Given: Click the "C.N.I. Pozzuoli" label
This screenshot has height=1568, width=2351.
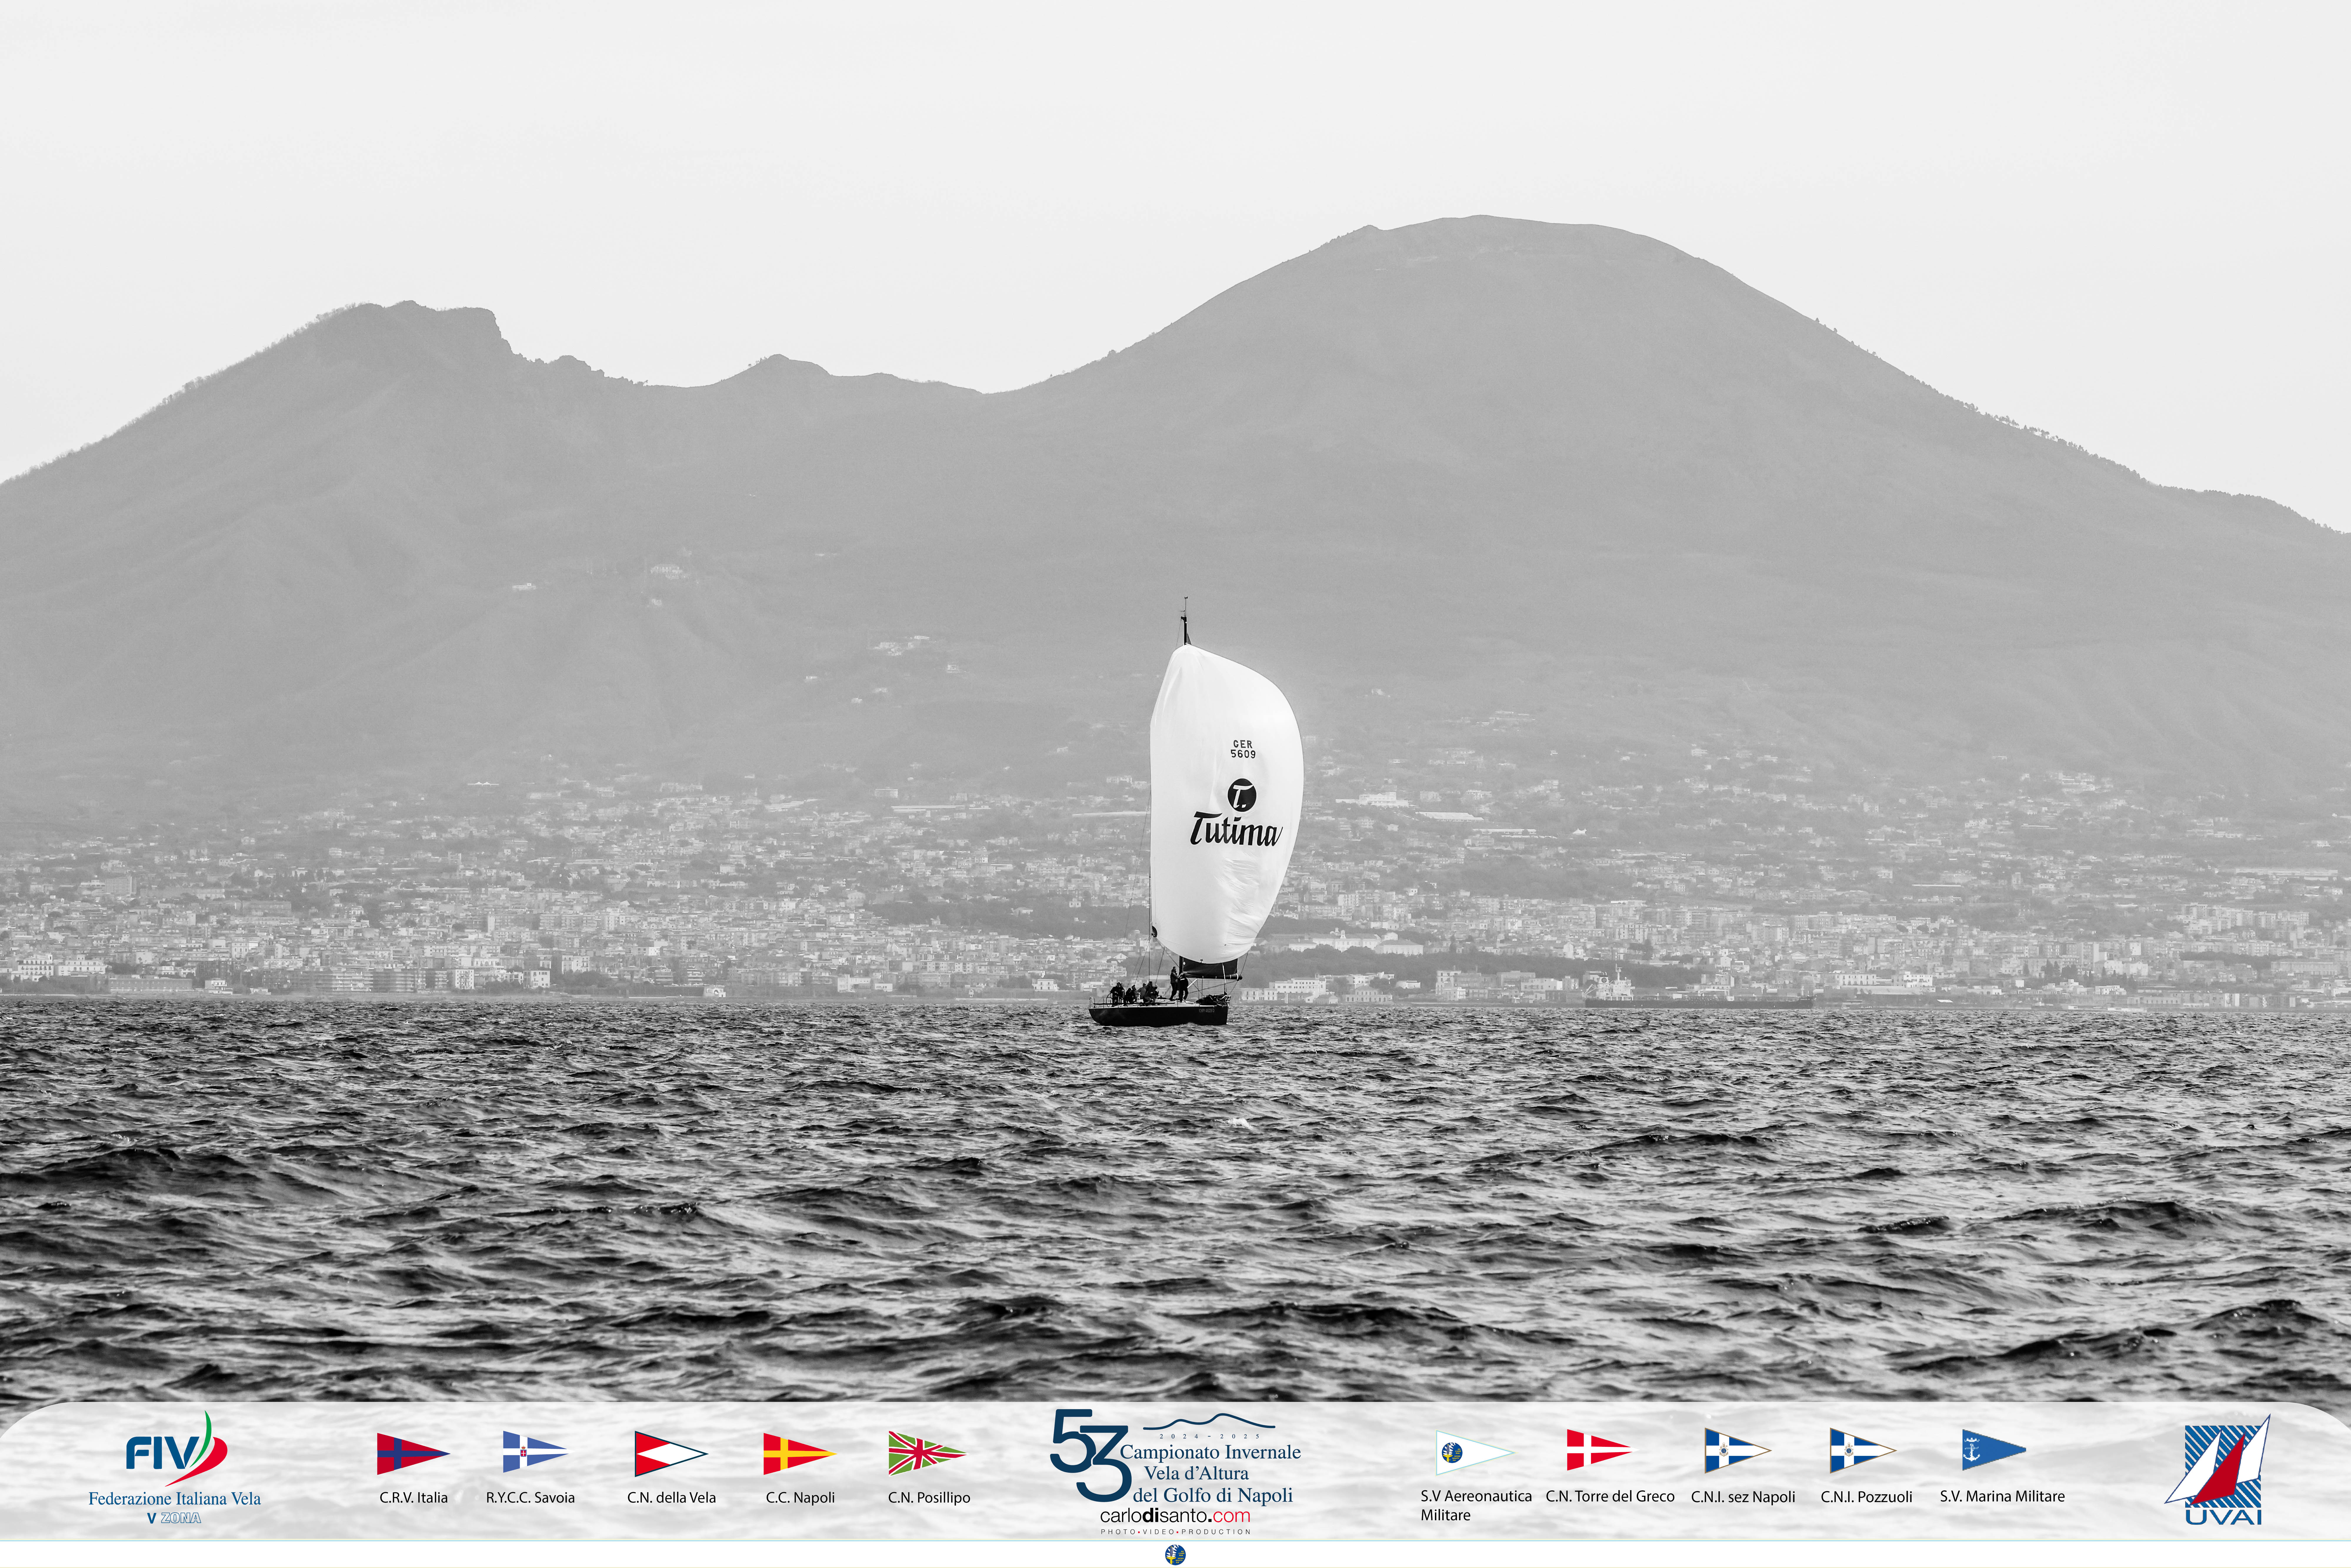Looking at the screenshot, I should (1866, 1497).
